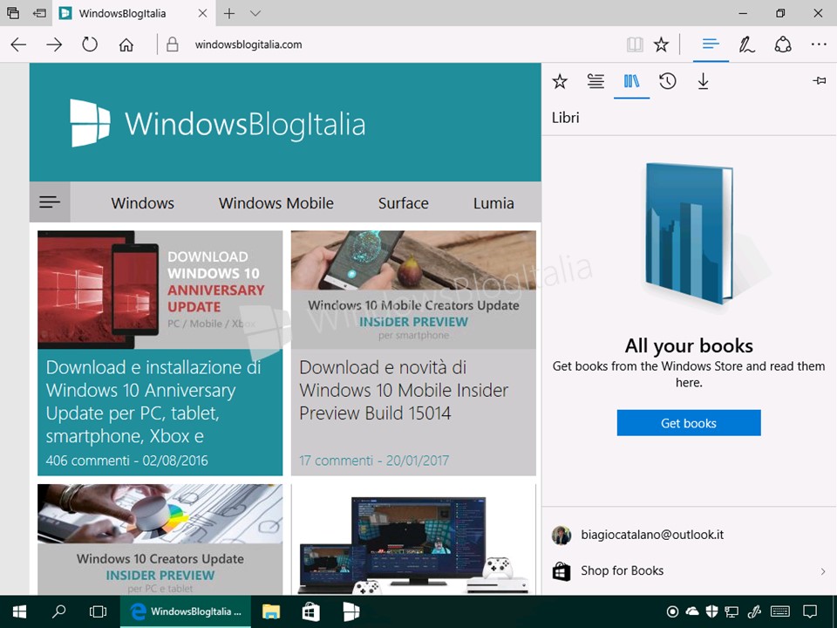Viewport: 837px width, 628px height.
Task: Open the Windows menu item
Action: click(x=142, y=203)
